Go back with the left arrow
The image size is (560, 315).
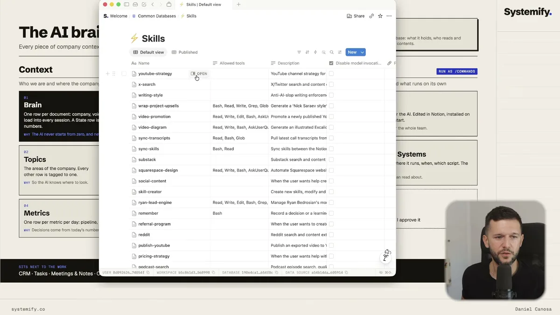click(x=153, y=5)
